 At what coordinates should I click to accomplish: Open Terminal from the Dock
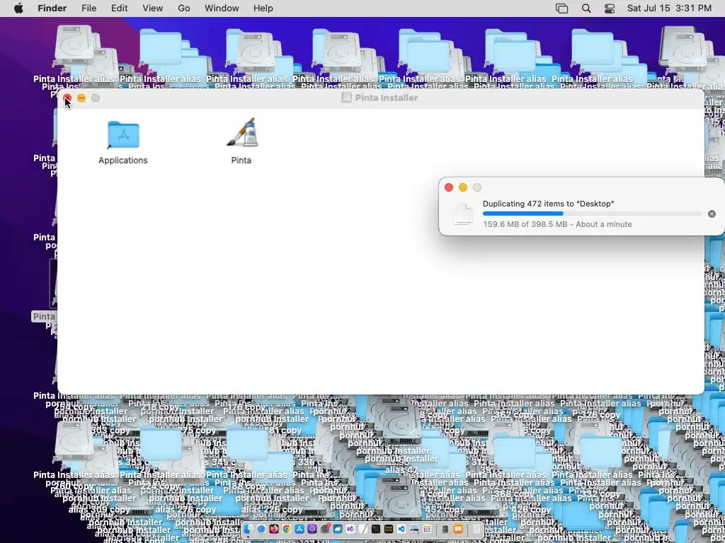(x=376, y=529)
